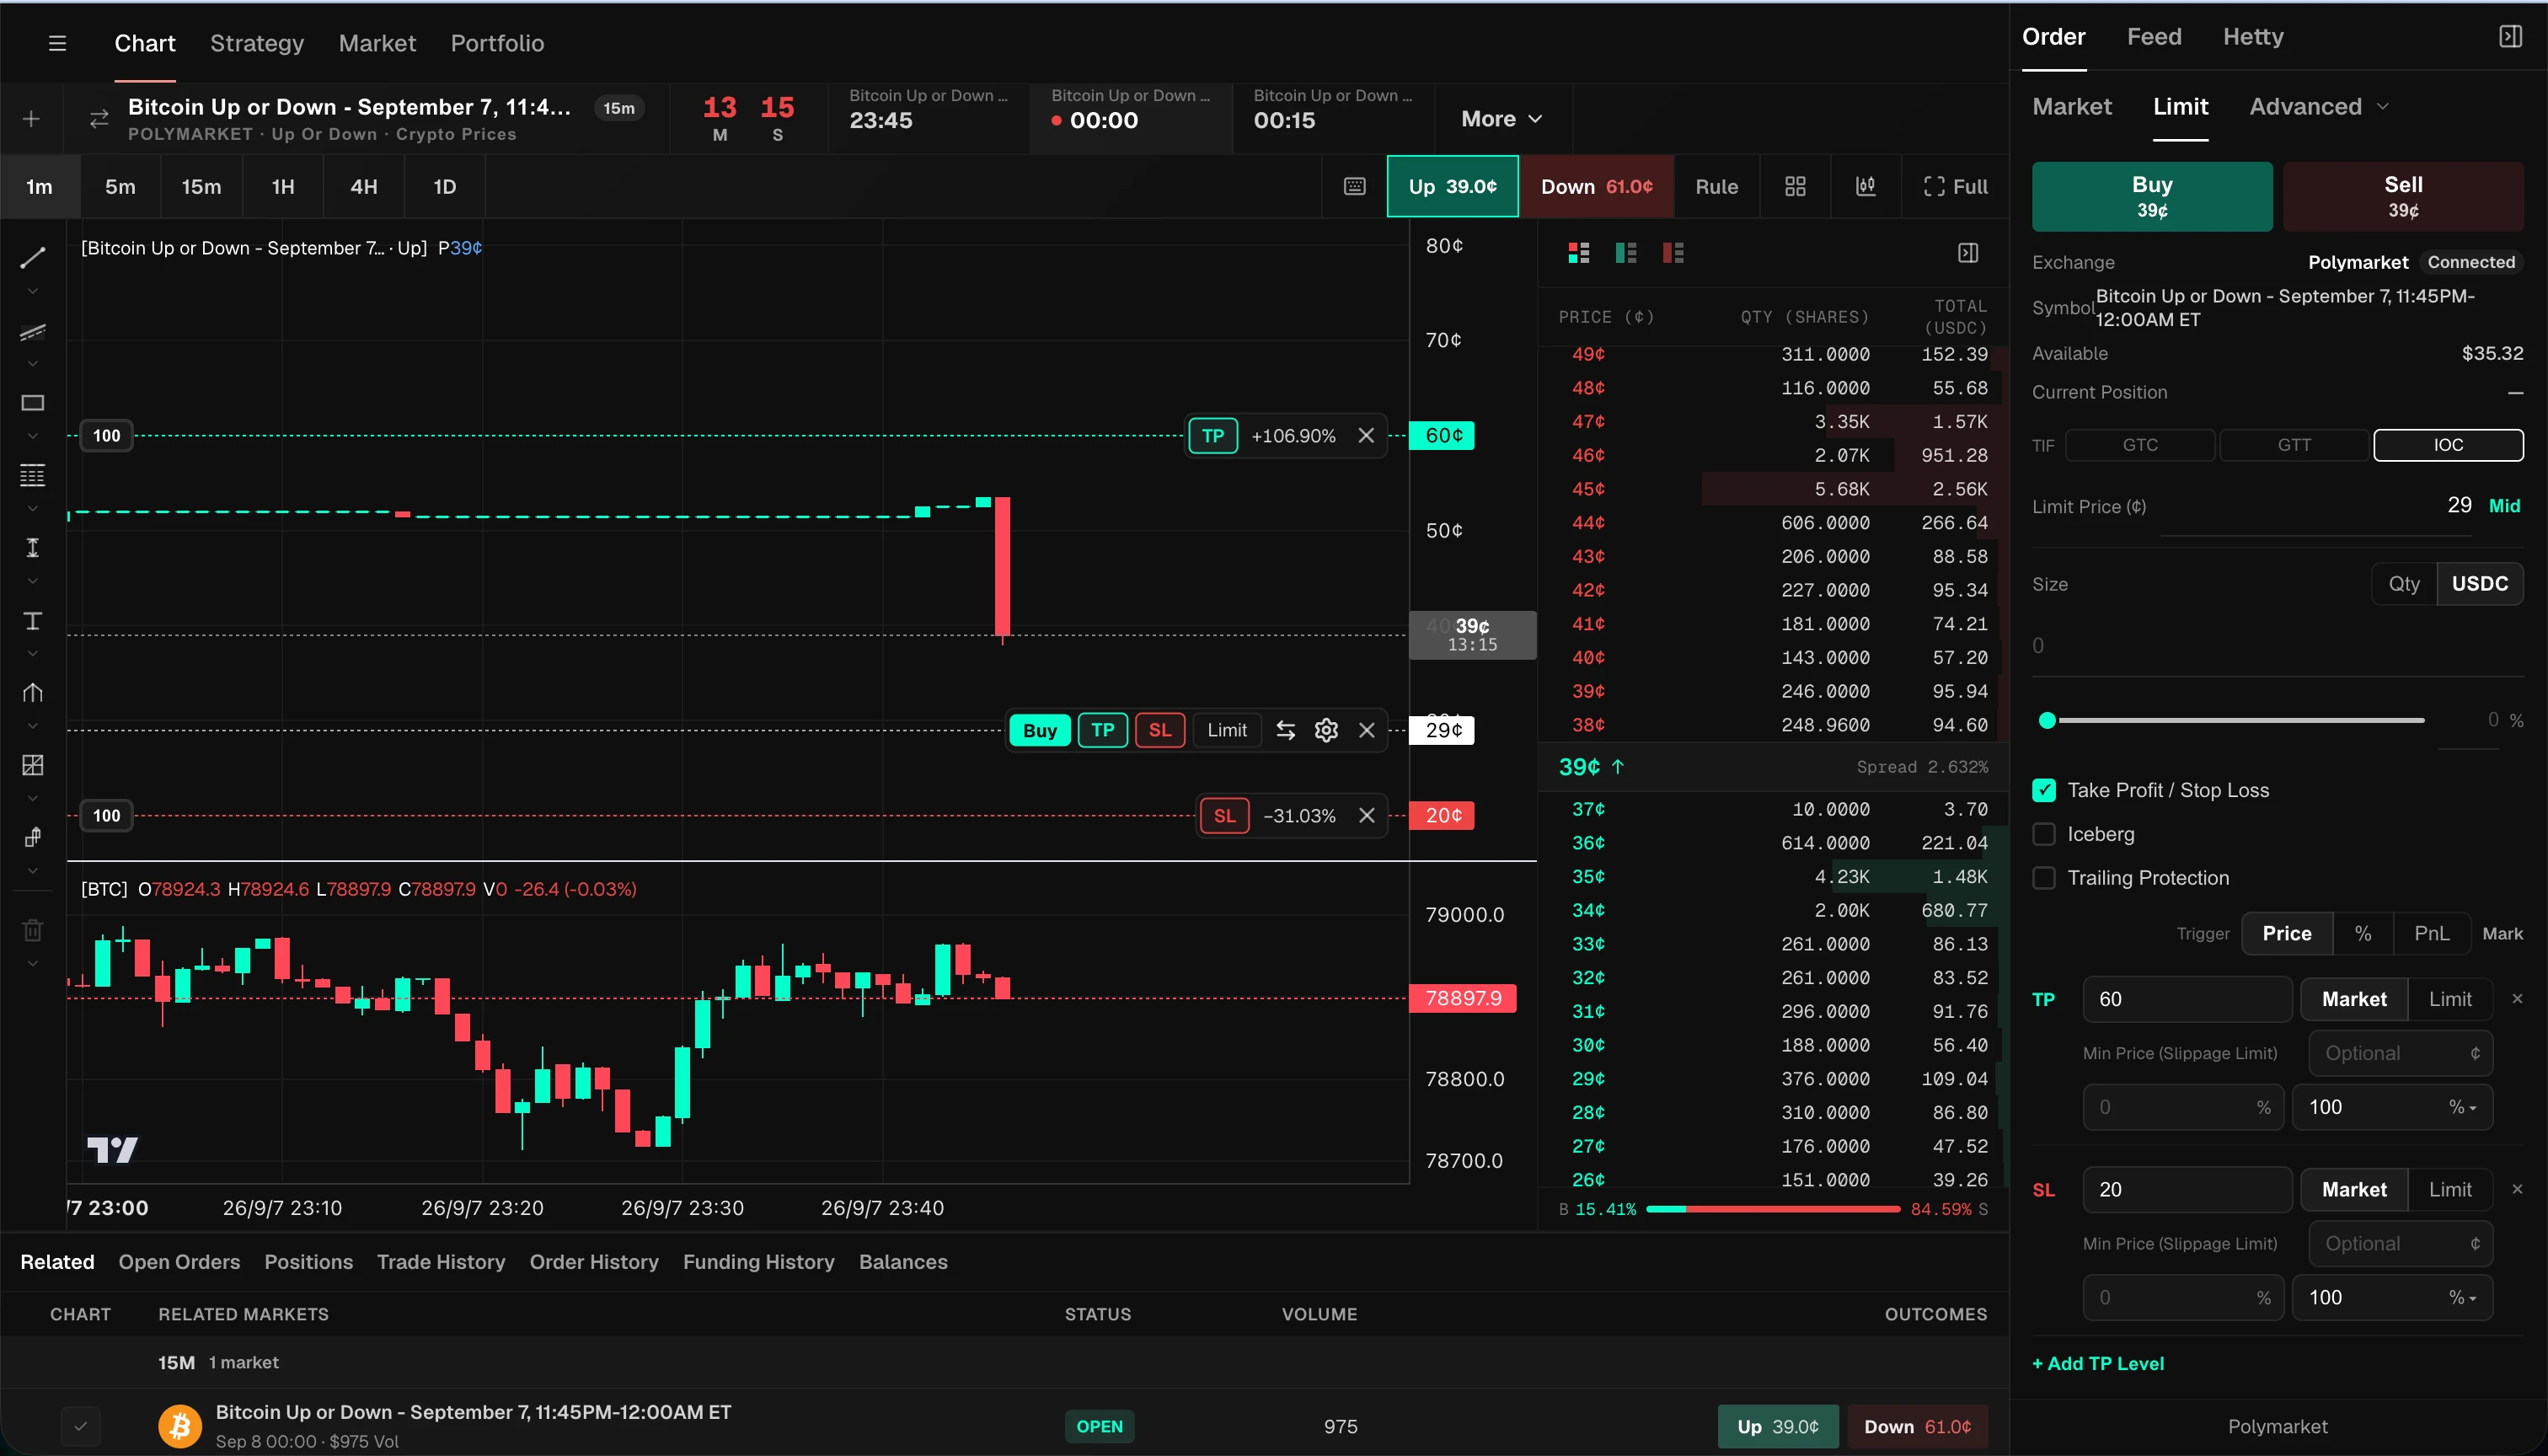
Task: Click Add TP Level link
Action: pyautogui.click(x=2097, y=1363)
